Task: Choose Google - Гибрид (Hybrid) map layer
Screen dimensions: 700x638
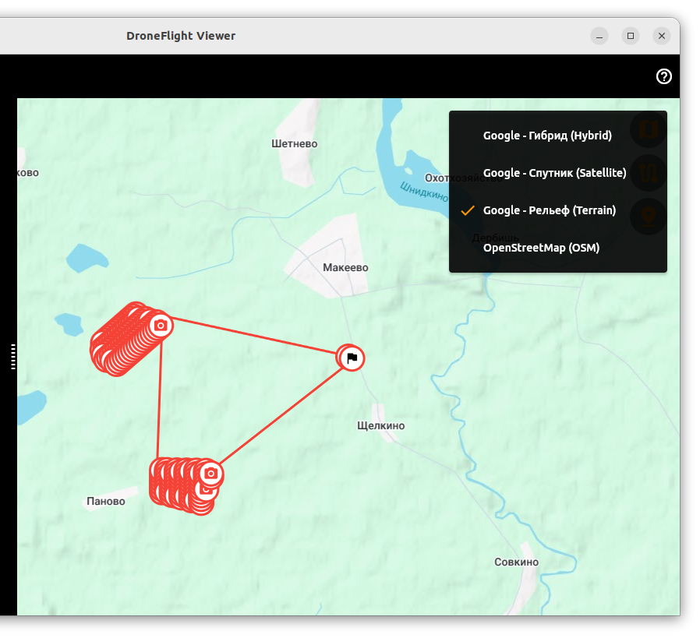Action: pyautogui.click(x=547, y=136)
